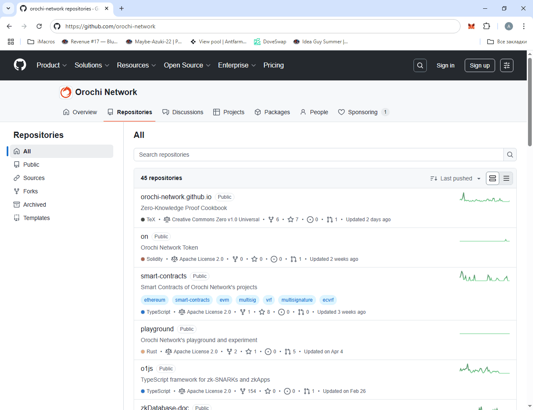Click the Orochi Network avatar logo
The height and width of the screenshot is (410, 533).
pyautogui.click(x=66, y=92)
